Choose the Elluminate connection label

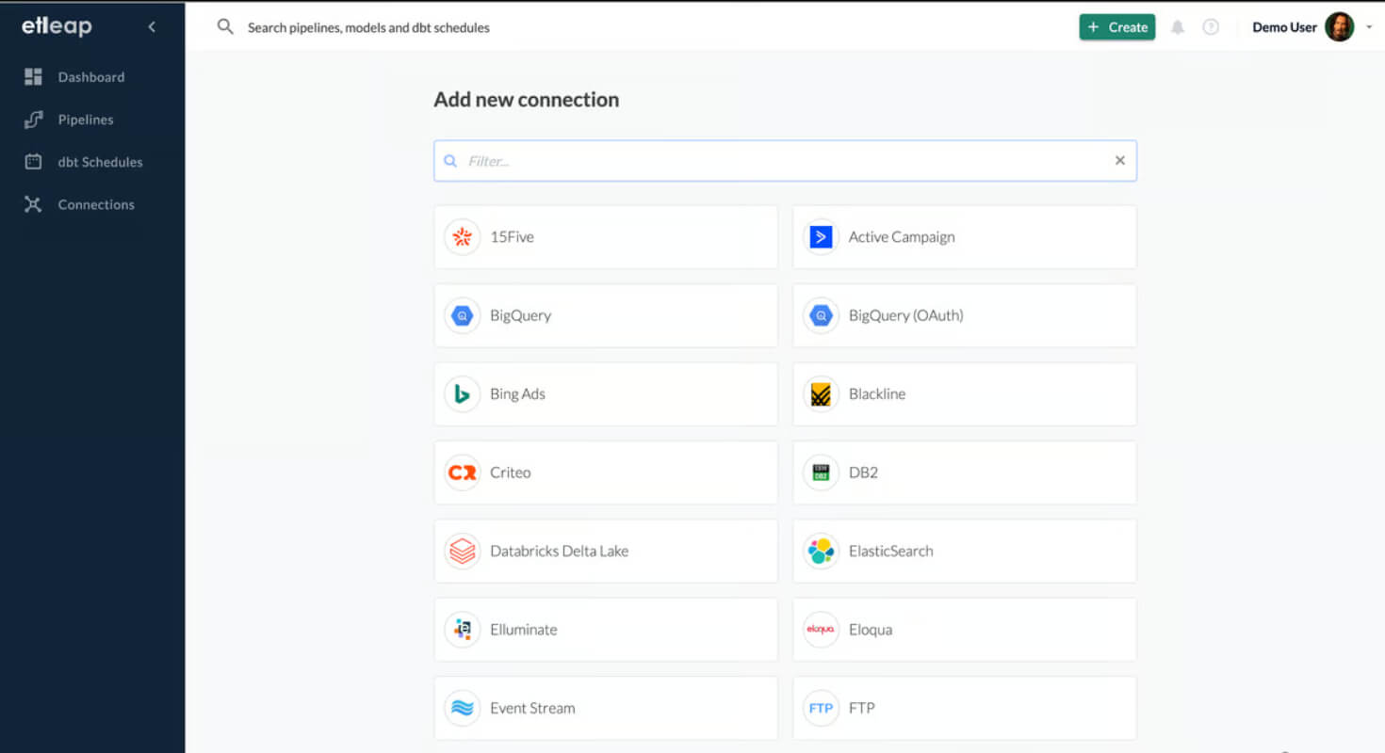coord(524,630)
